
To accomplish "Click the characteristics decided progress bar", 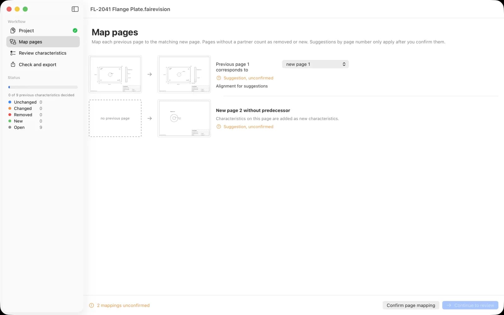I will pyautogui.click(x=43, y=87).
